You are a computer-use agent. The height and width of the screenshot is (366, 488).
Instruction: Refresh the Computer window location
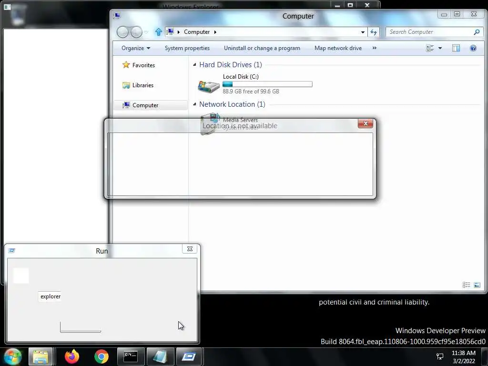tap(374, 32)
